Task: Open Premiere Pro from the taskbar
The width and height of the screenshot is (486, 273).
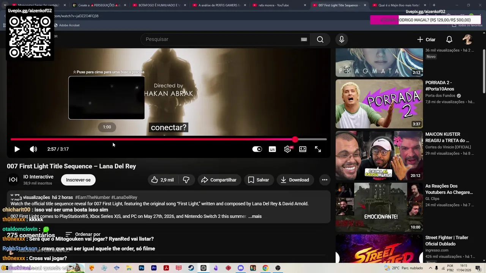Action: coord(154,268)
